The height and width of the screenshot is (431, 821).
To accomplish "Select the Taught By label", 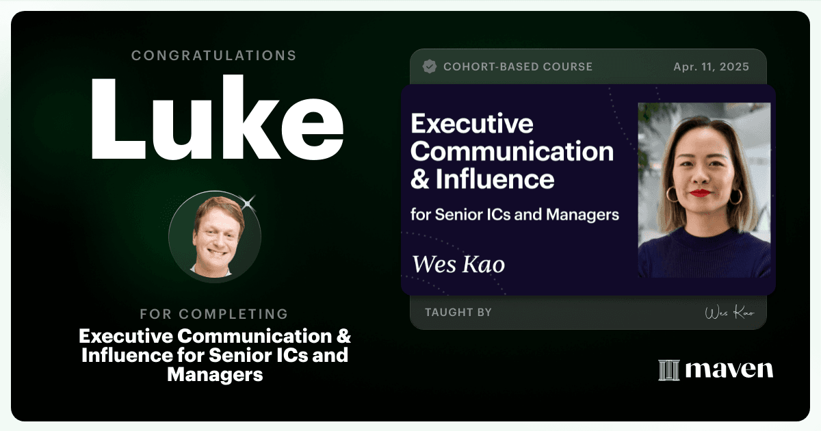I will [458, 313].
